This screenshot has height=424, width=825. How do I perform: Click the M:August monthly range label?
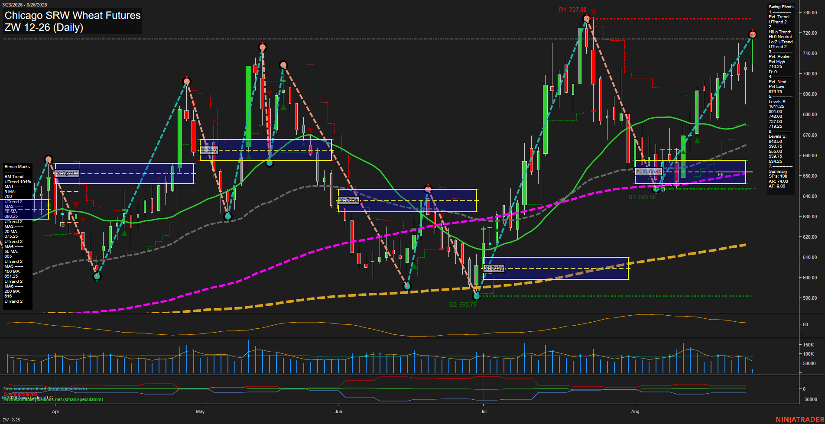tap(649, 172)
